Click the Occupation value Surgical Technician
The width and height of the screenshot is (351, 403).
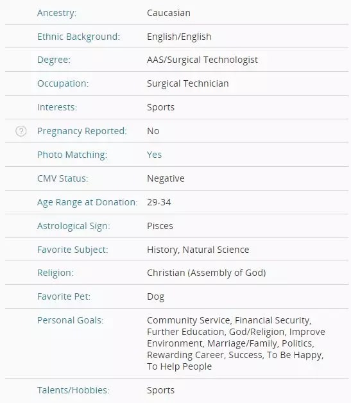click(x=187, y=83)
